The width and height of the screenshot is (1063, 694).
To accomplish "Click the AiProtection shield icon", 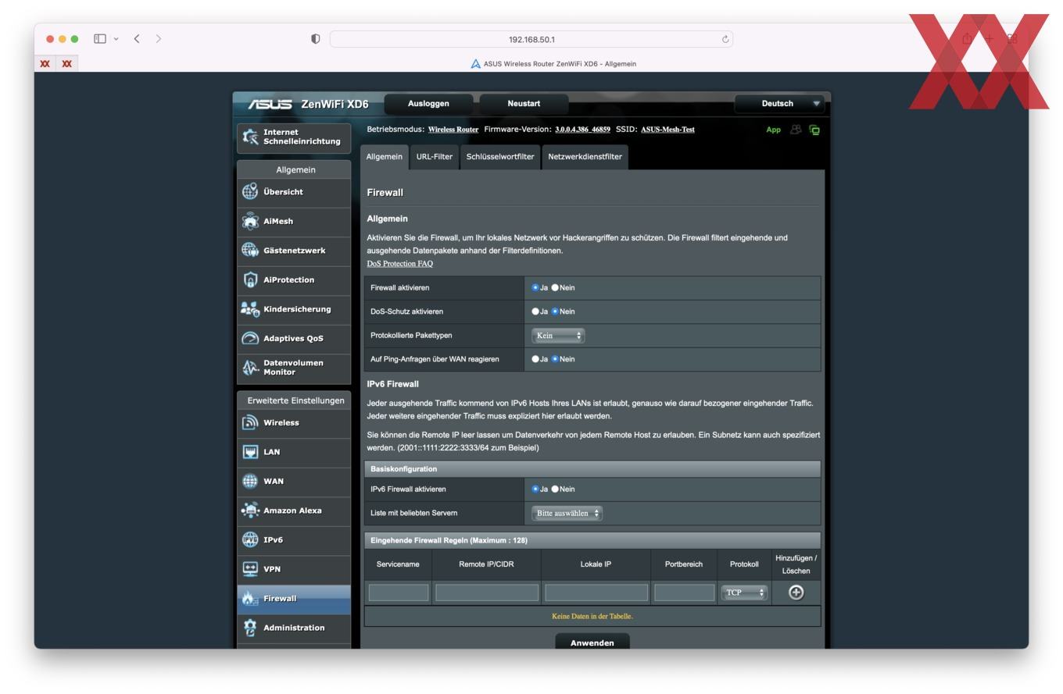I will click(250, 279).
